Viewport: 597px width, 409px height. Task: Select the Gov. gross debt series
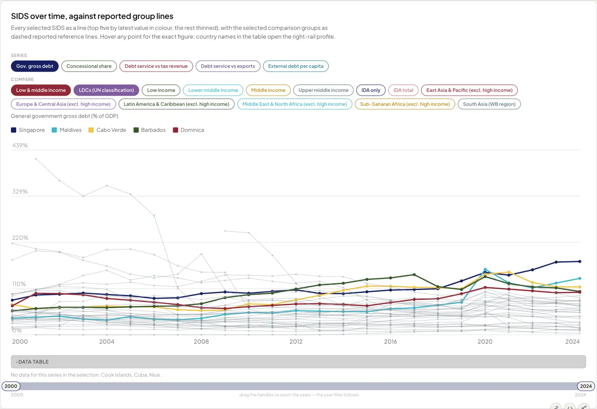[x=35, y=66]
